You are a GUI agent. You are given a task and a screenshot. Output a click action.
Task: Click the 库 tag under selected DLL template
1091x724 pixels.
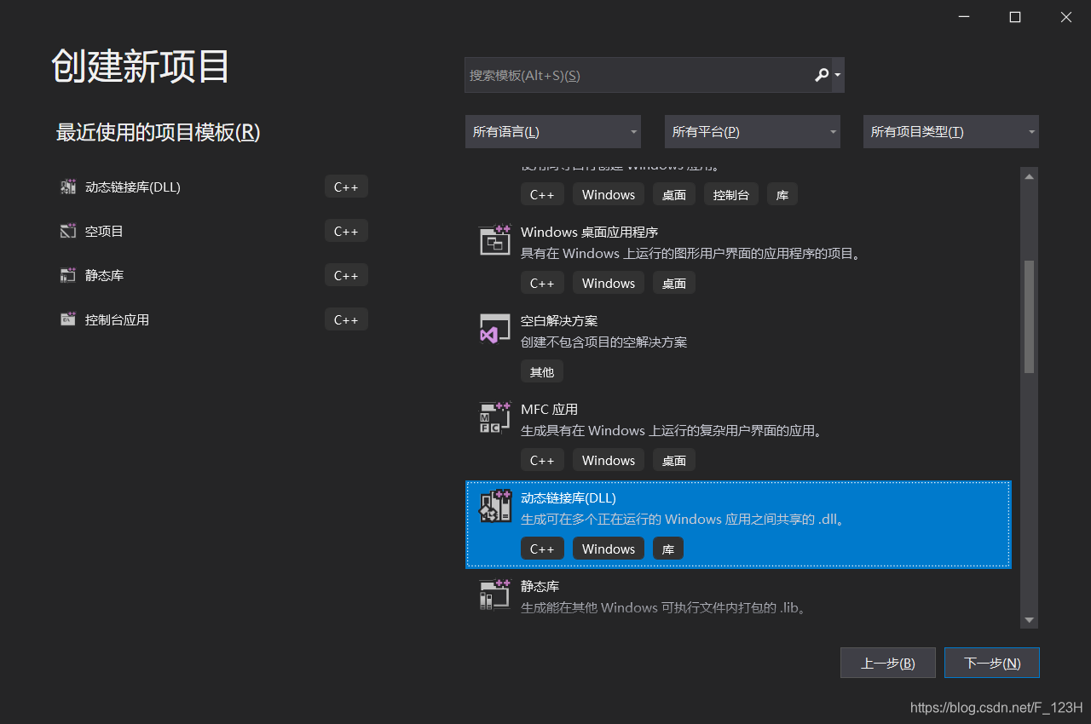pos(668,549)
